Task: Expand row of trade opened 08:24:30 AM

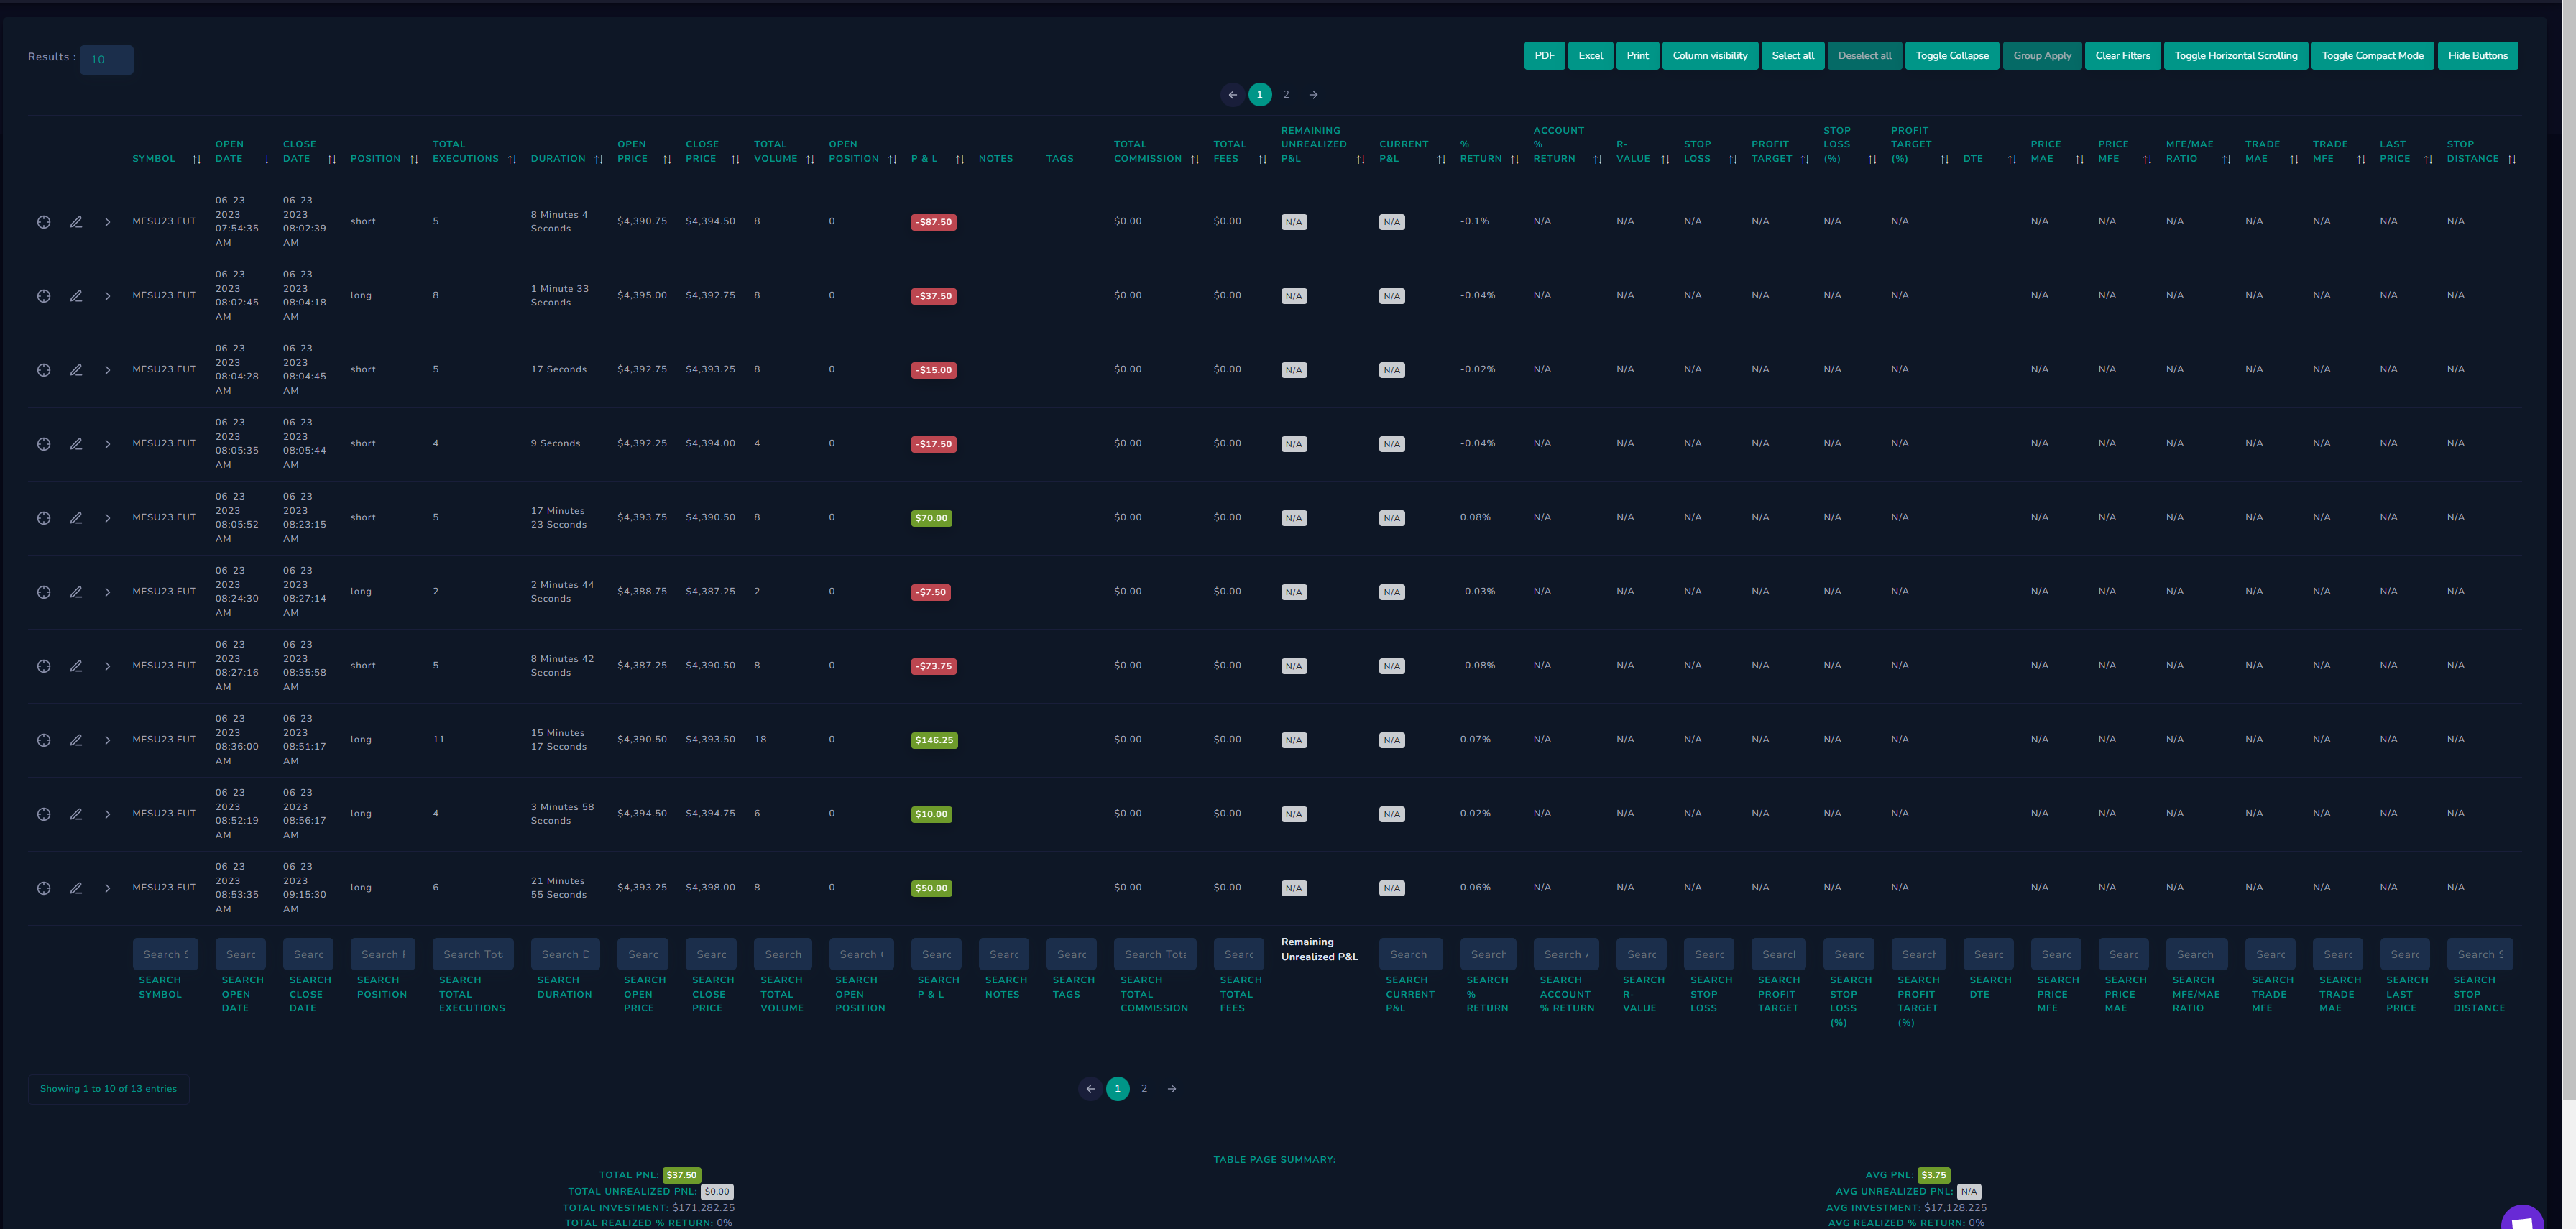Action: pyautogui.click(x=108, y=592)
